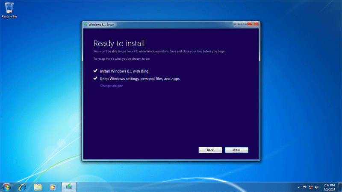
Task: Open network status tray icon
Action: click(311, 187)
